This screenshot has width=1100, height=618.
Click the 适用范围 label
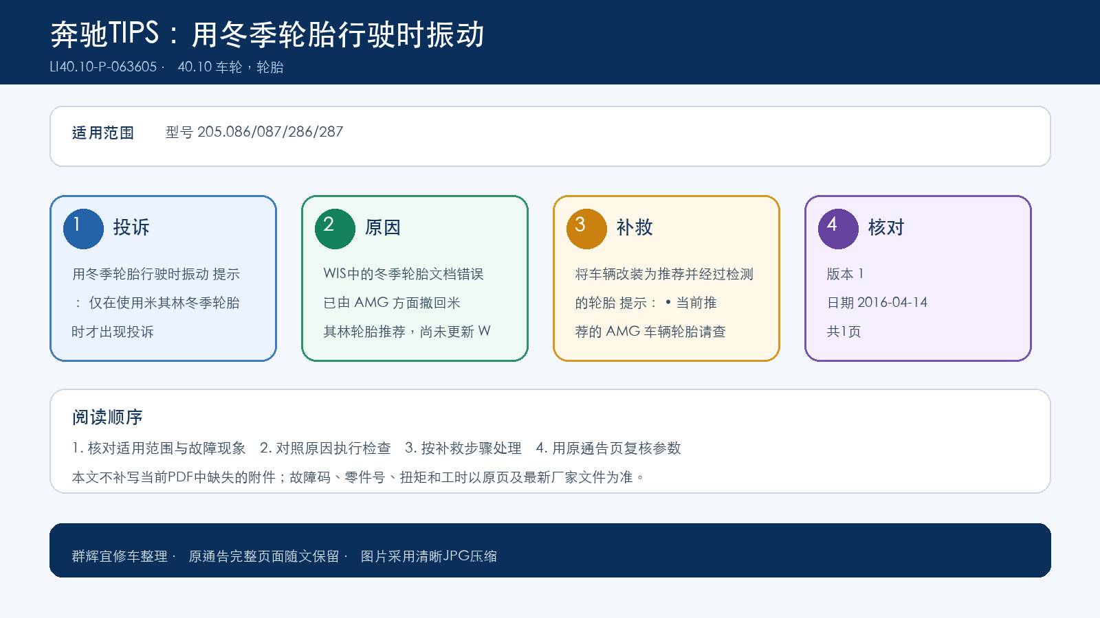tap(103, 133)
